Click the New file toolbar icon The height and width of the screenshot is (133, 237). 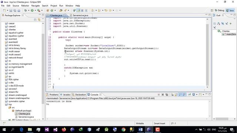[x=4, y=10]
